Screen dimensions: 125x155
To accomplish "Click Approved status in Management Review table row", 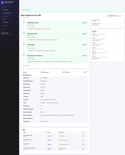I will pyautogui.click(x=49, y=140).
